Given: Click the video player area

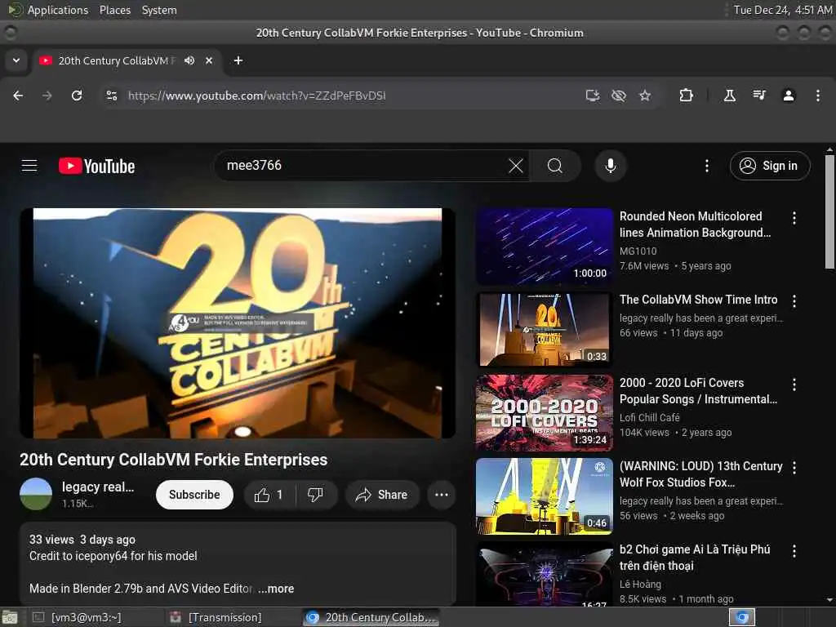Looking at the screenshot, I should click(238, 323).
